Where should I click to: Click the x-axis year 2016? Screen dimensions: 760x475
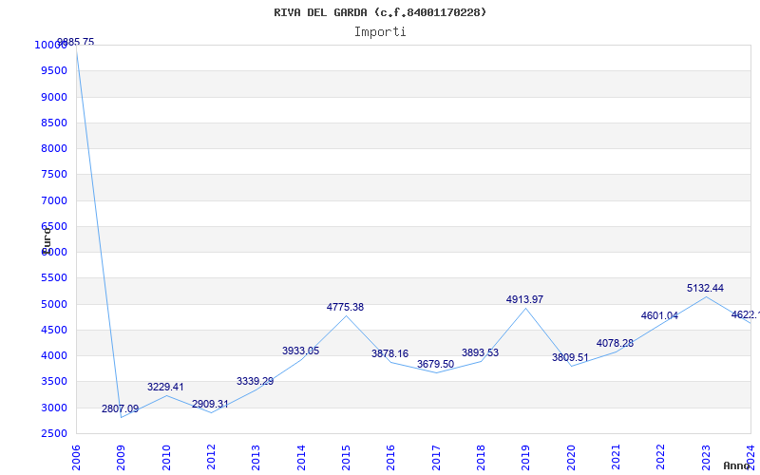390,458
